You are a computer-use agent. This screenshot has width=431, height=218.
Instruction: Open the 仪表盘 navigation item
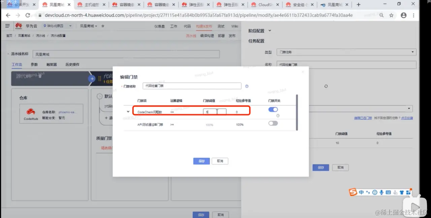pos(159,26)
